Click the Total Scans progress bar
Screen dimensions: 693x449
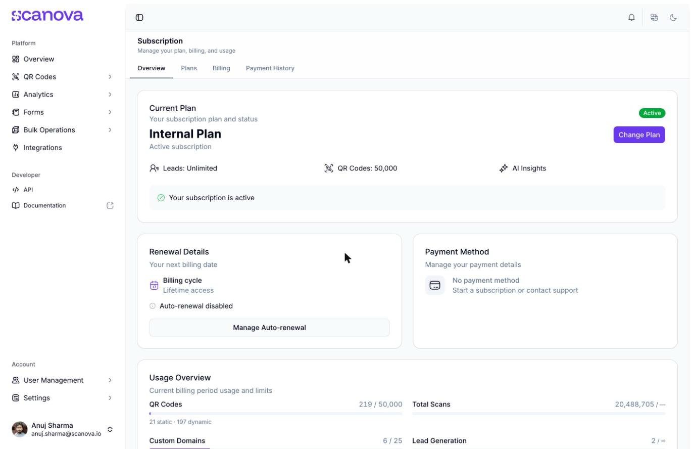[x=539, y=414]
